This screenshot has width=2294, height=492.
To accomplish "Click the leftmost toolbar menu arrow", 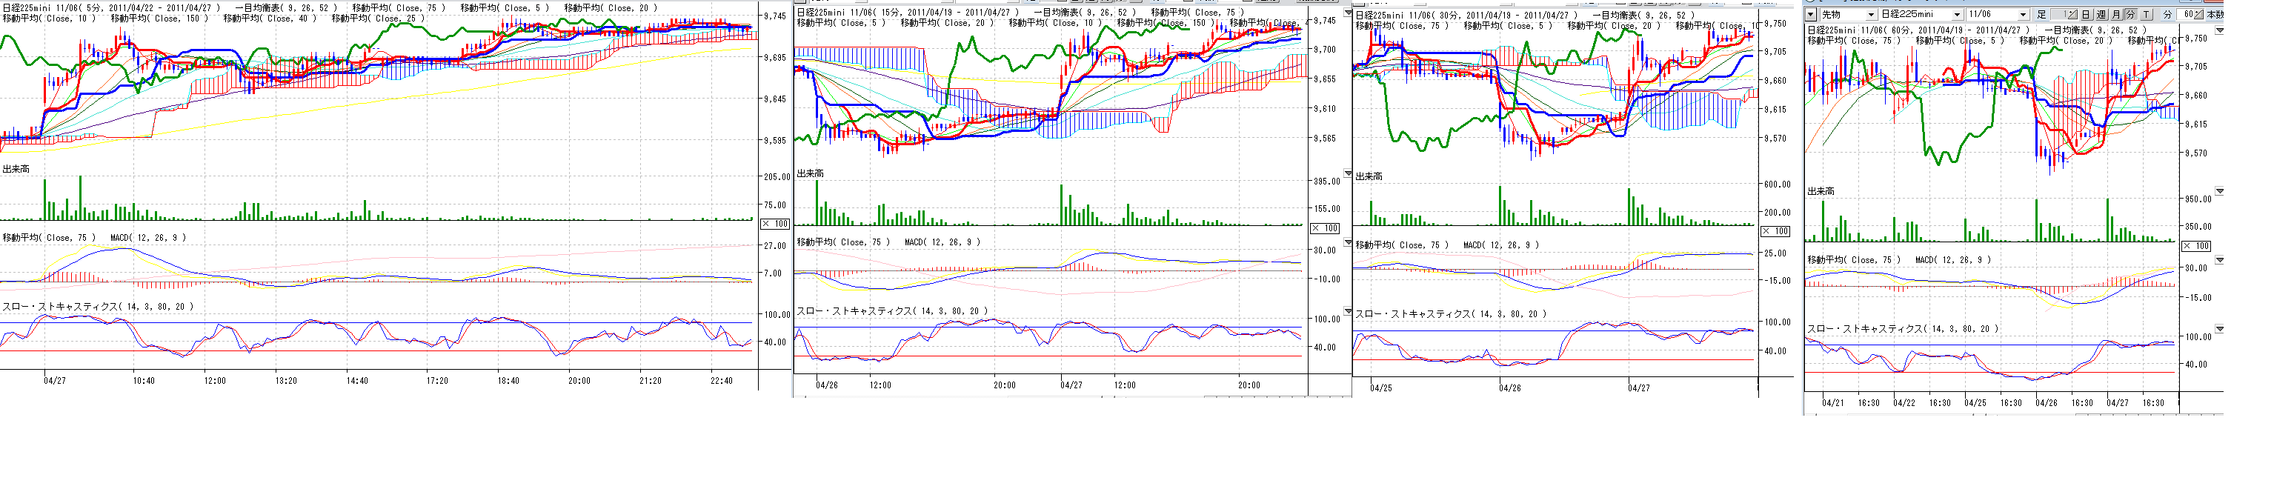I will click(x=1812, y=15).
